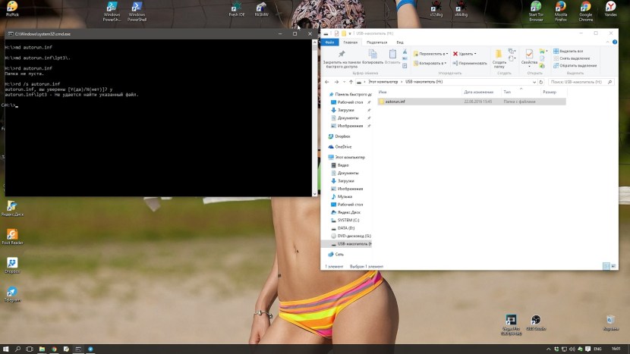Switch to large icons view in status bar

point(613,266)
